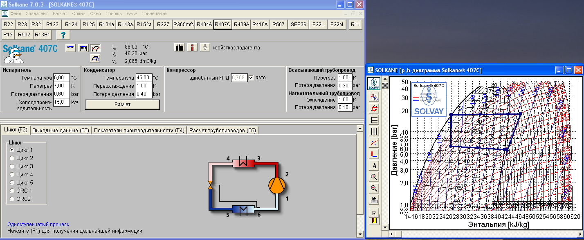This screenshot has height=240, width=584.
Task: Toggle the vertical lines icon in diagram toolbar
Action: tap(374, 131)
